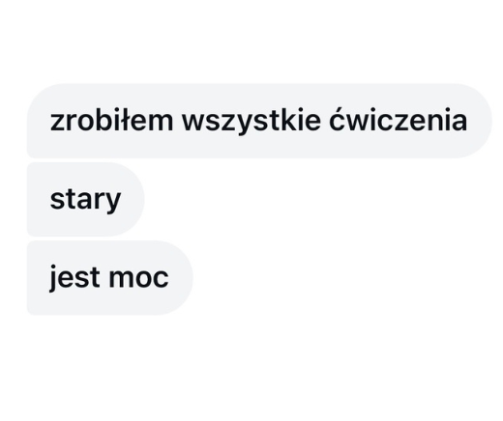
Task: Click the word 'moc' in last message
Action: (x=138, y=279)
